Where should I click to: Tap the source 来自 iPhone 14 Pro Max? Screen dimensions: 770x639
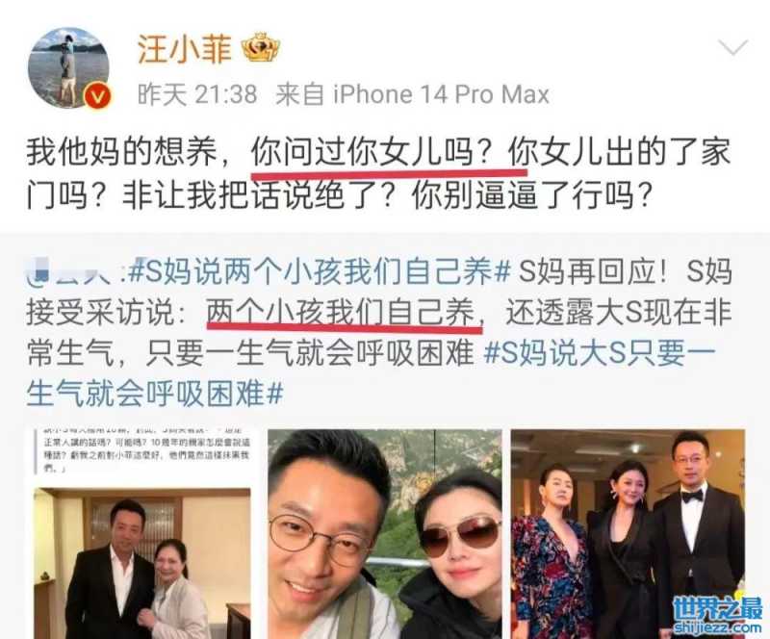[413, 93]
